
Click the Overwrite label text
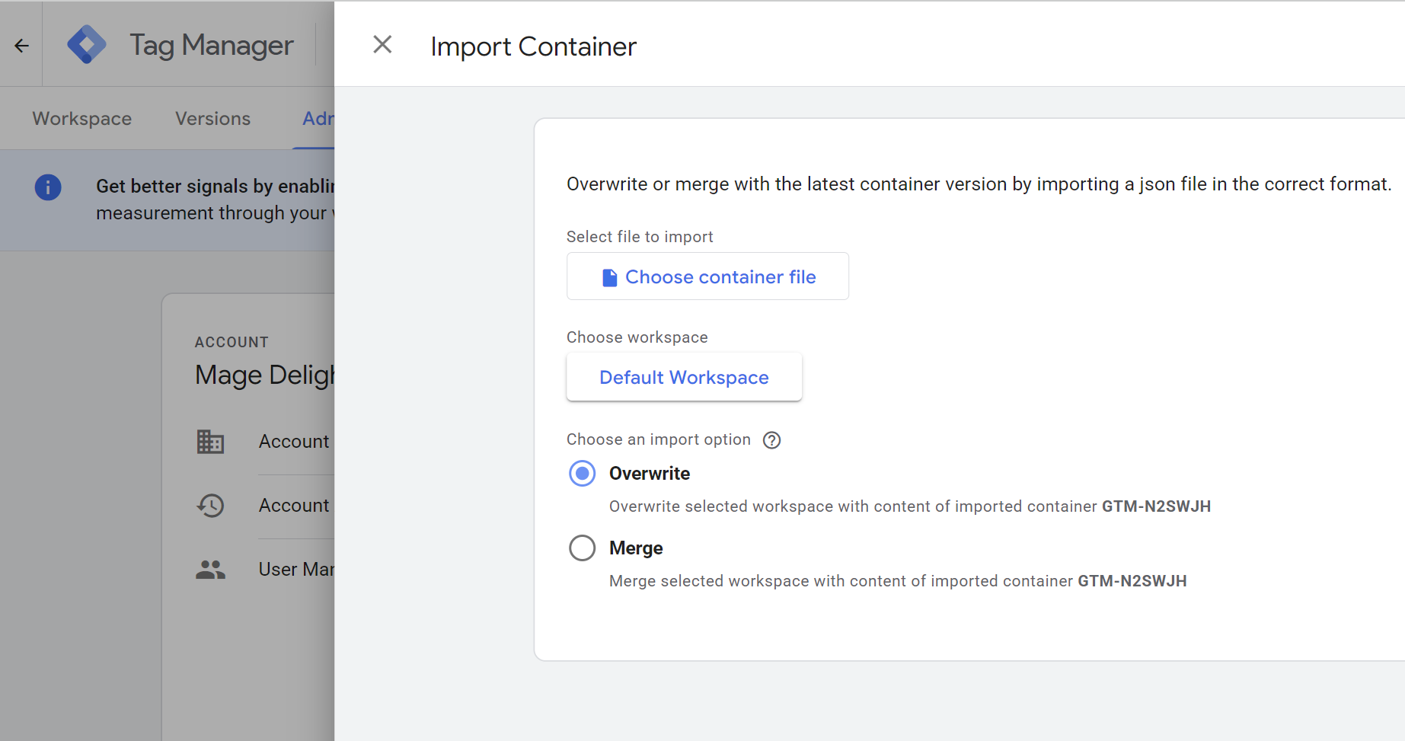(x=650, y=474)
